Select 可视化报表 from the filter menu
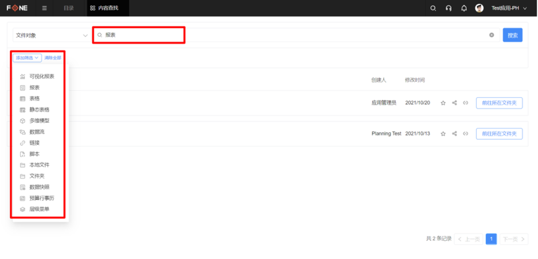Viewport: 538px width, 259px height. [40, 76]
